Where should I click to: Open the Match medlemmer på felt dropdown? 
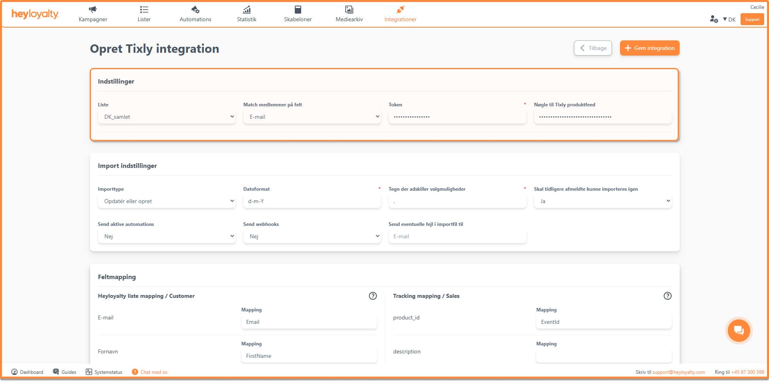(x=312, y=117)
